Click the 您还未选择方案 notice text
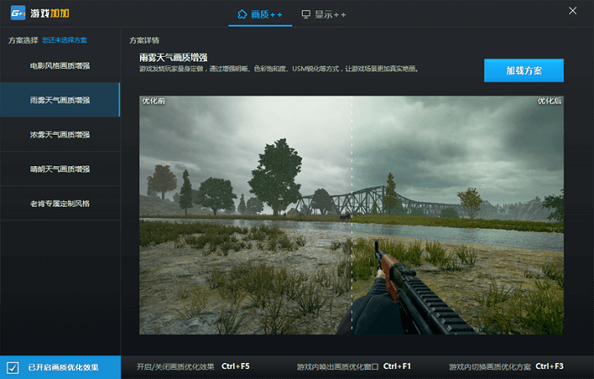This screenshot has width=594, height=379. pos(64,40)
